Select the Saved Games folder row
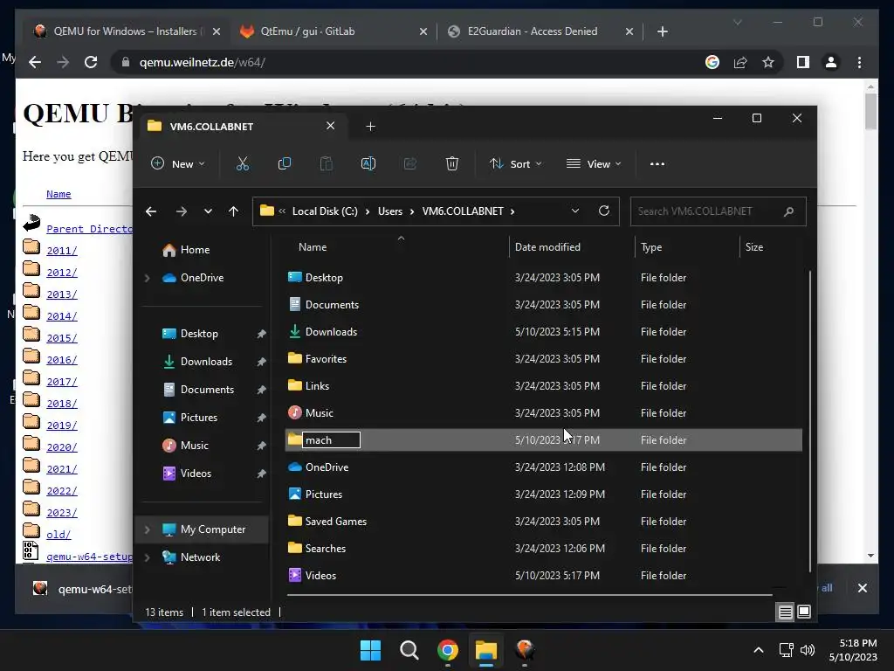This screenshot has width=894, height=671. (543, 522)
